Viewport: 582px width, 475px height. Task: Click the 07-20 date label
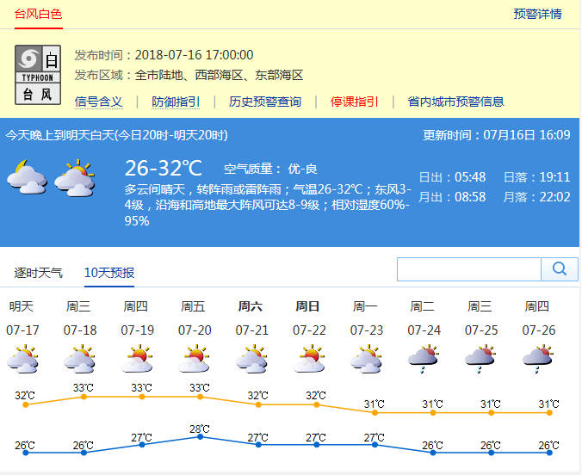click(x=195, y=330)
